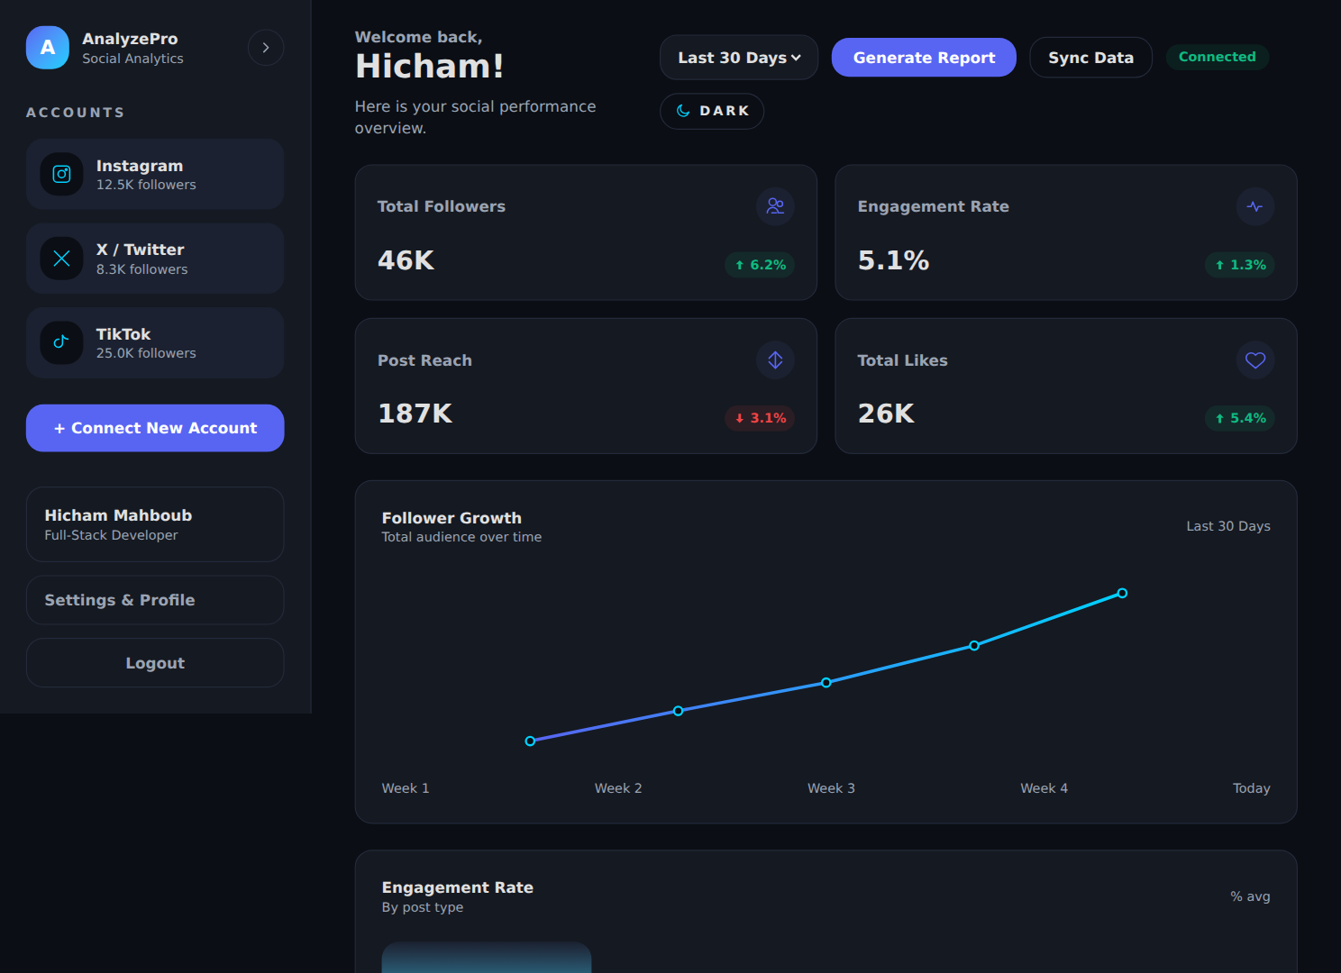This screenshot has width=1341, height=973.
Task: Click the Connected status badge
Action: pos(1217,57)
